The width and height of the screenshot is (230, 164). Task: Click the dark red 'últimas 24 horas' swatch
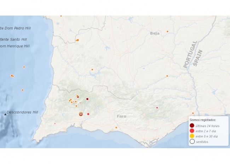click(x=192, y=125)
